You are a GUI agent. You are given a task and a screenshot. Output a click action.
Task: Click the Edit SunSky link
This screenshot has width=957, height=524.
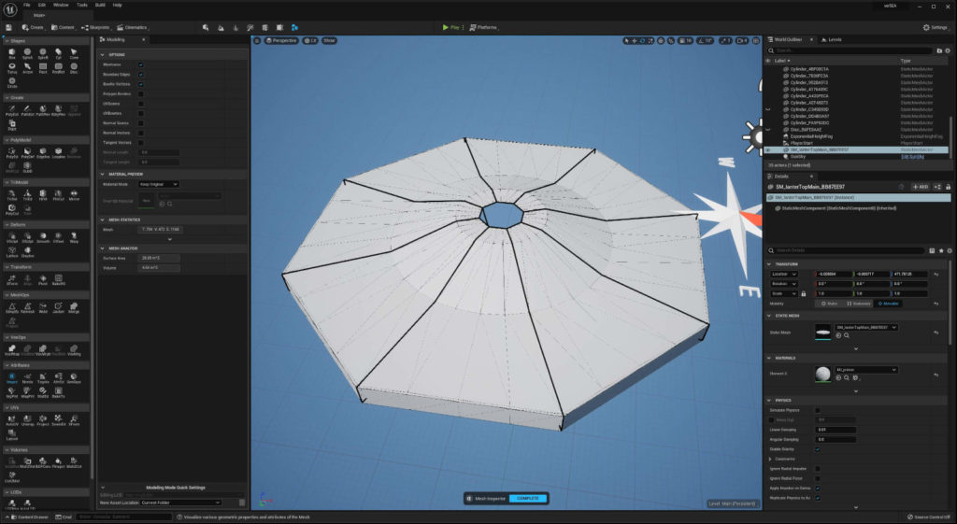[x=912, y=157]
